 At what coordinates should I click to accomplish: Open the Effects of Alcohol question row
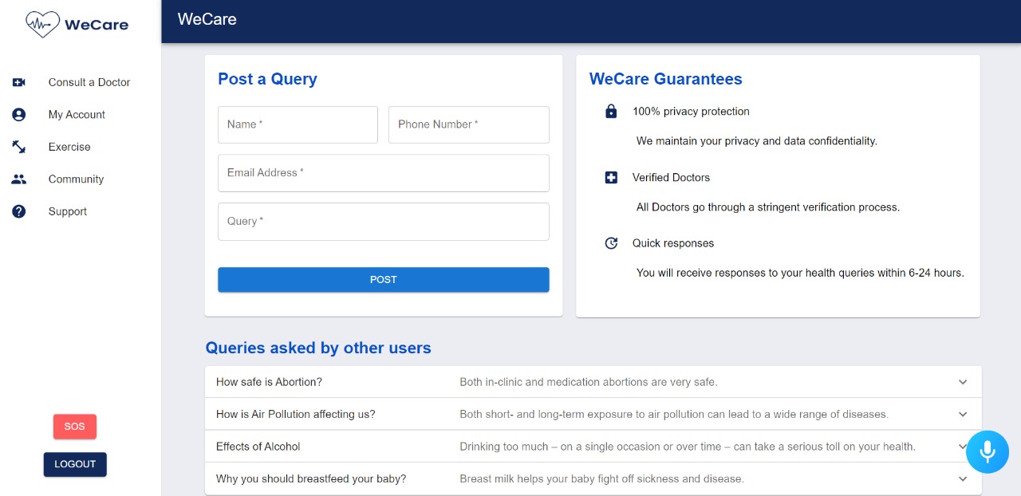coord(593,447)
